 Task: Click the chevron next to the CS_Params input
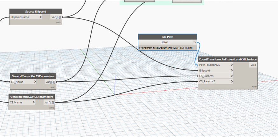point(232,76)
